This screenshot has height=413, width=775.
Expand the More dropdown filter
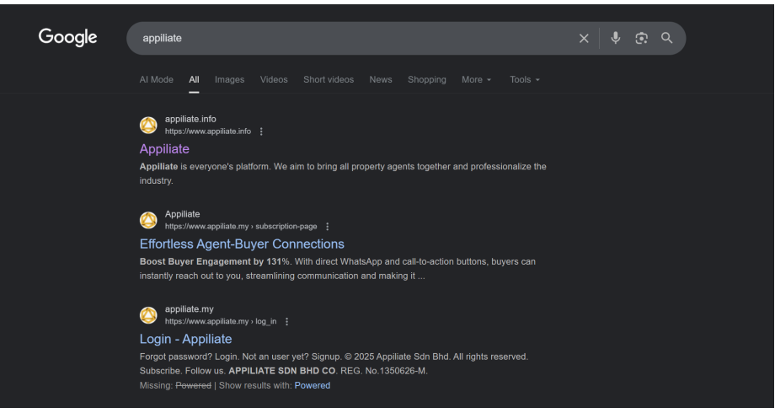click(x=476, y=79)
